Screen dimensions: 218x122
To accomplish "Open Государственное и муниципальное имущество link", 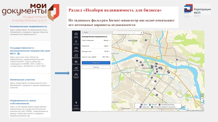I will (30, 51).
